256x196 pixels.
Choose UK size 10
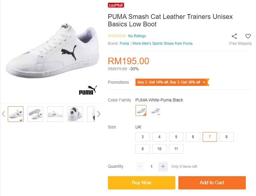(159, 149)
